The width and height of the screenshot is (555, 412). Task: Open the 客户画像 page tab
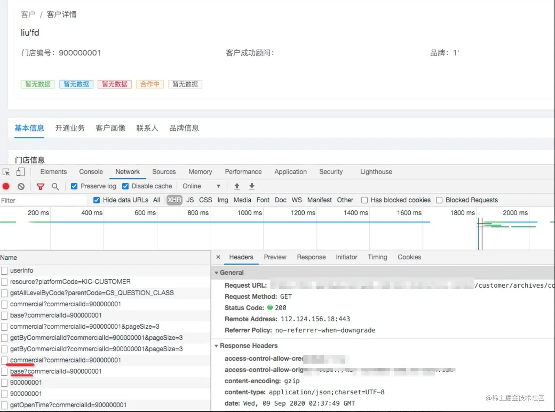(110, 128)
